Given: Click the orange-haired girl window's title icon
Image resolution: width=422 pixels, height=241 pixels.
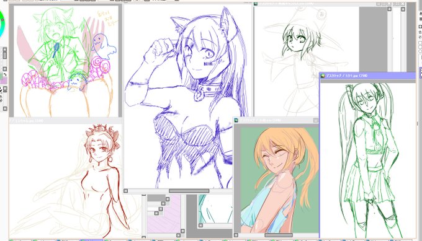Looking at the screenshot, I should pos(236,120).
